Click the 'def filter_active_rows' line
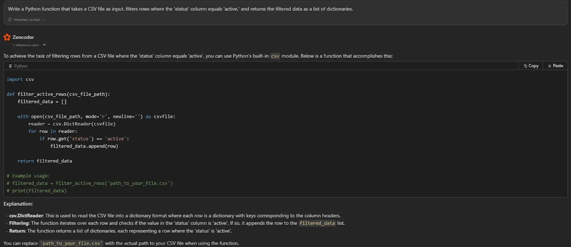The width and height of the screenshot is (571, 247). click(58, 94)
